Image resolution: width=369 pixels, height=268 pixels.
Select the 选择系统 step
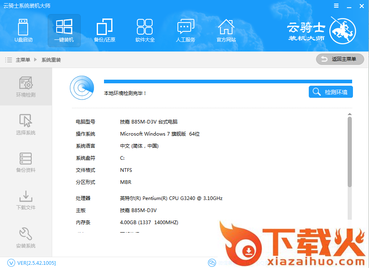[26, 124]
